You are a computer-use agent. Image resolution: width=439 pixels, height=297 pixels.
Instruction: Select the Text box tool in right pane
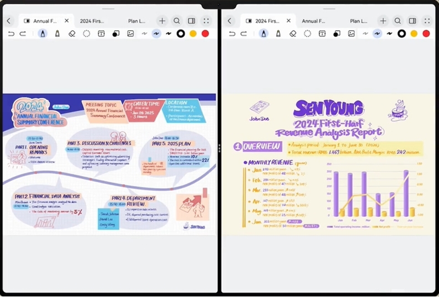pos(322,34)
